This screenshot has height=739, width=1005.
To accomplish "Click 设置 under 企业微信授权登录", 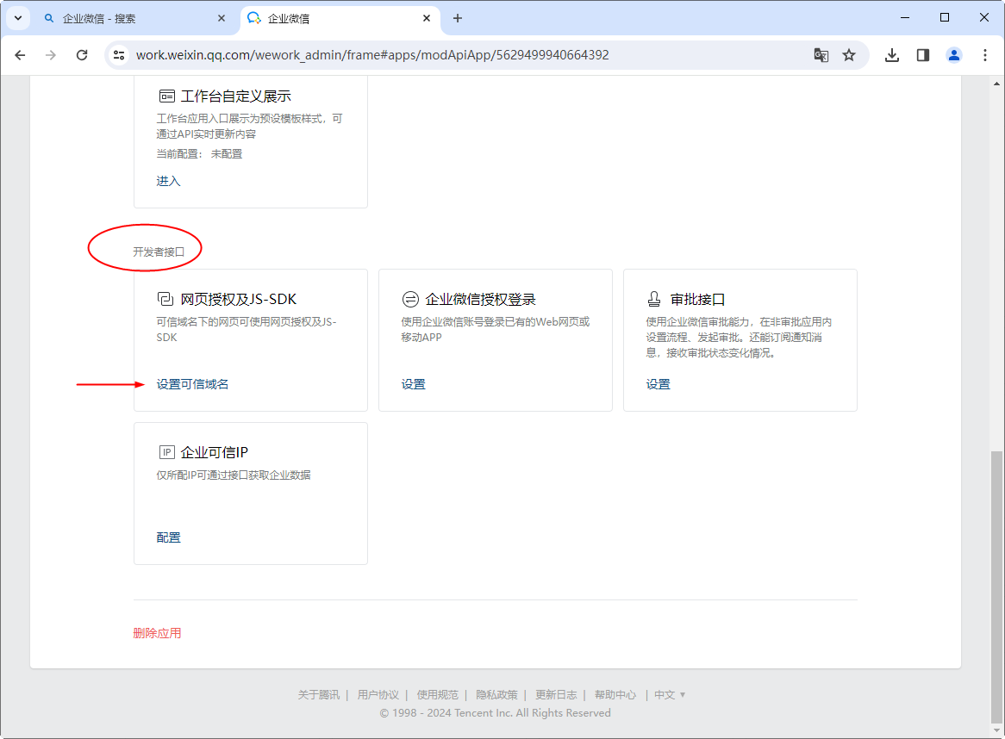I will [413, 384].
